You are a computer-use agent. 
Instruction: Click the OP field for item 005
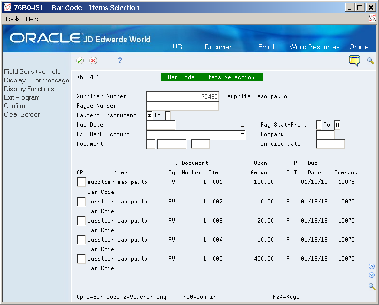coord(81,259)
